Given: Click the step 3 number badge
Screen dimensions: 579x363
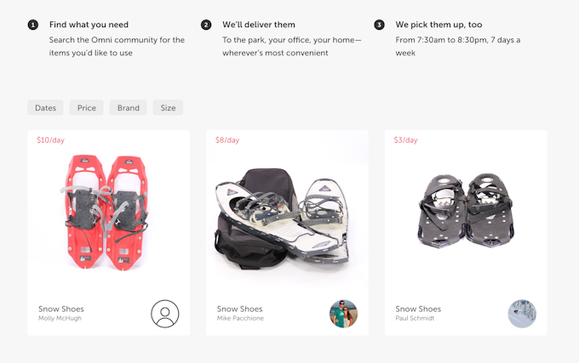Looking at the screenshot, I should click(x=379, y=25).
